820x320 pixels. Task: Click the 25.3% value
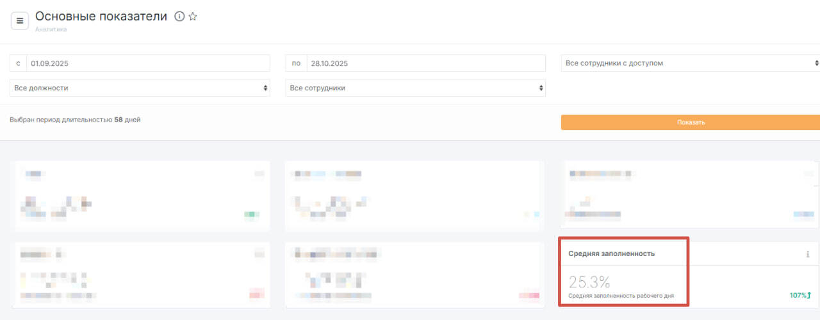coord(589,282)
